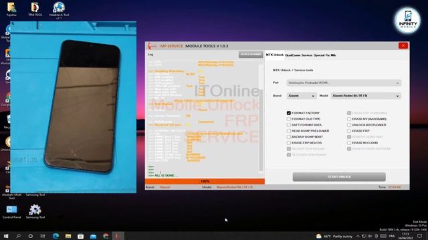Launch Microsoft Edge from the taskbar

56,236
